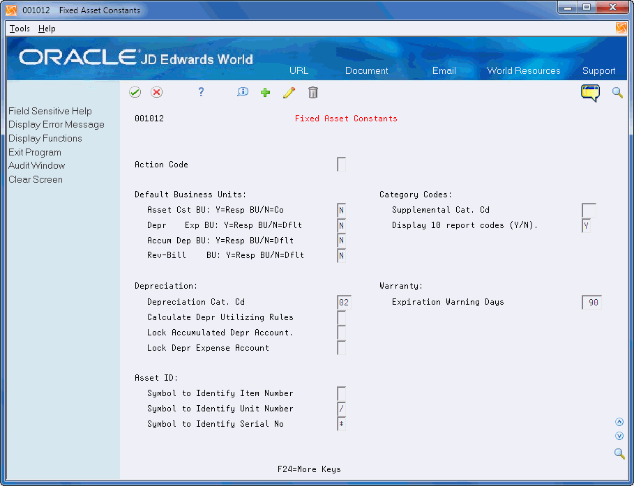The image size is (634, 486).
Task: Click the Accum Dep BU field
Action: click(x=341, y=241)
